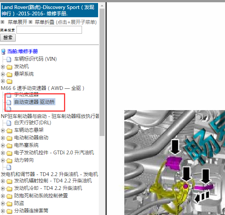
Task: Click the 菜单折叠 collapse-all icon
Action: click(x=30, y=22)
